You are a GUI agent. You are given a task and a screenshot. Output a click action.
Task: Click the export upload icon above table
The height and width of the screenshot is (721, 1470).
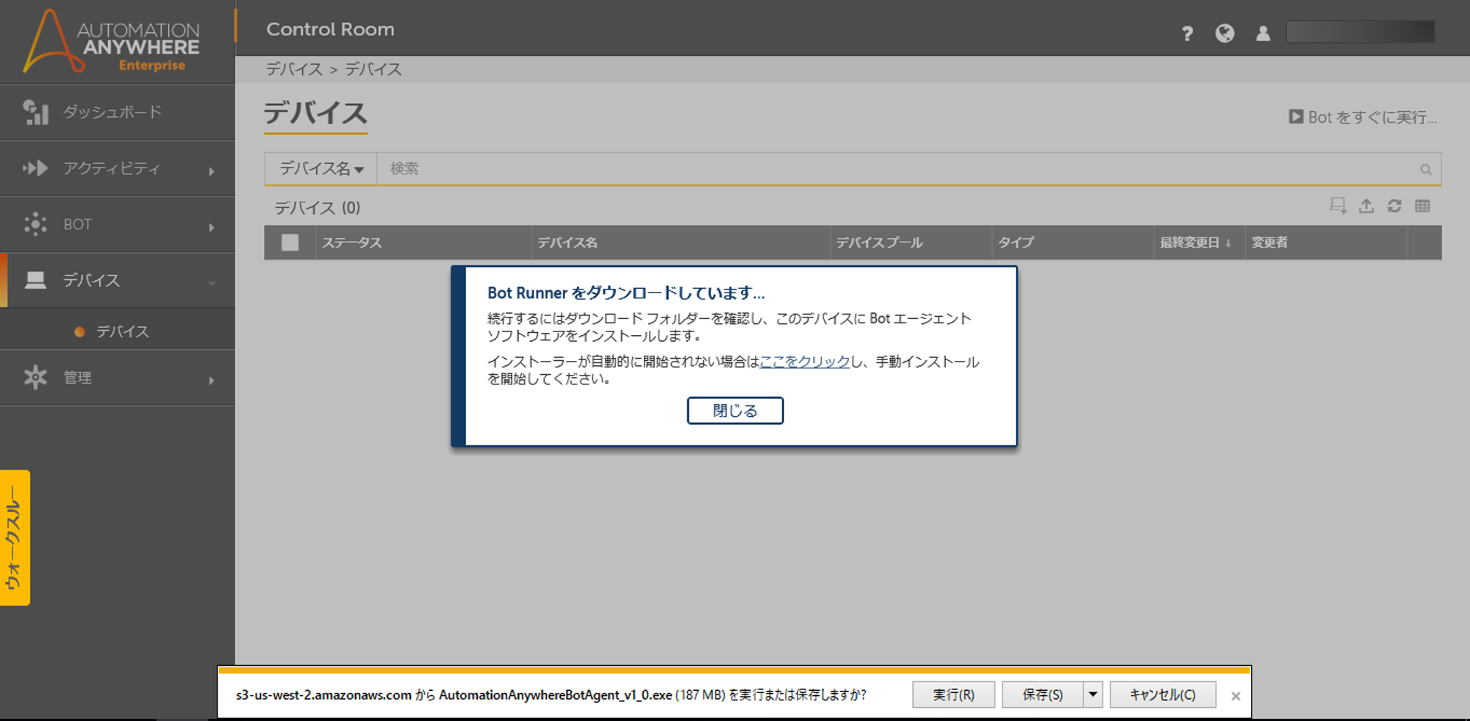tap(1366, 206)
